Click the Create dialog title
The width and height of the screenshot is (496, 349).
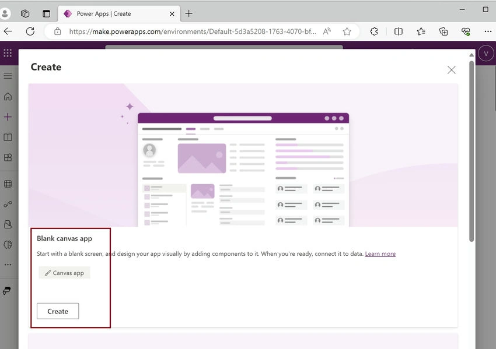(46, 67)
